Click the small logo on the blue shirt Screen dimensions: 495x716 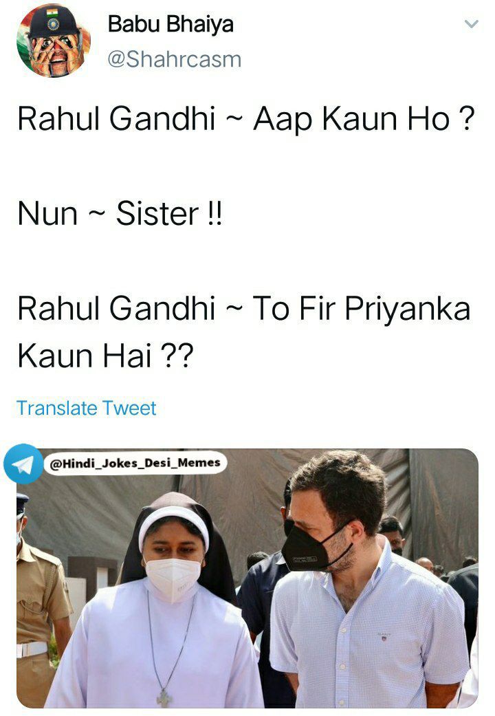[384, 636]
